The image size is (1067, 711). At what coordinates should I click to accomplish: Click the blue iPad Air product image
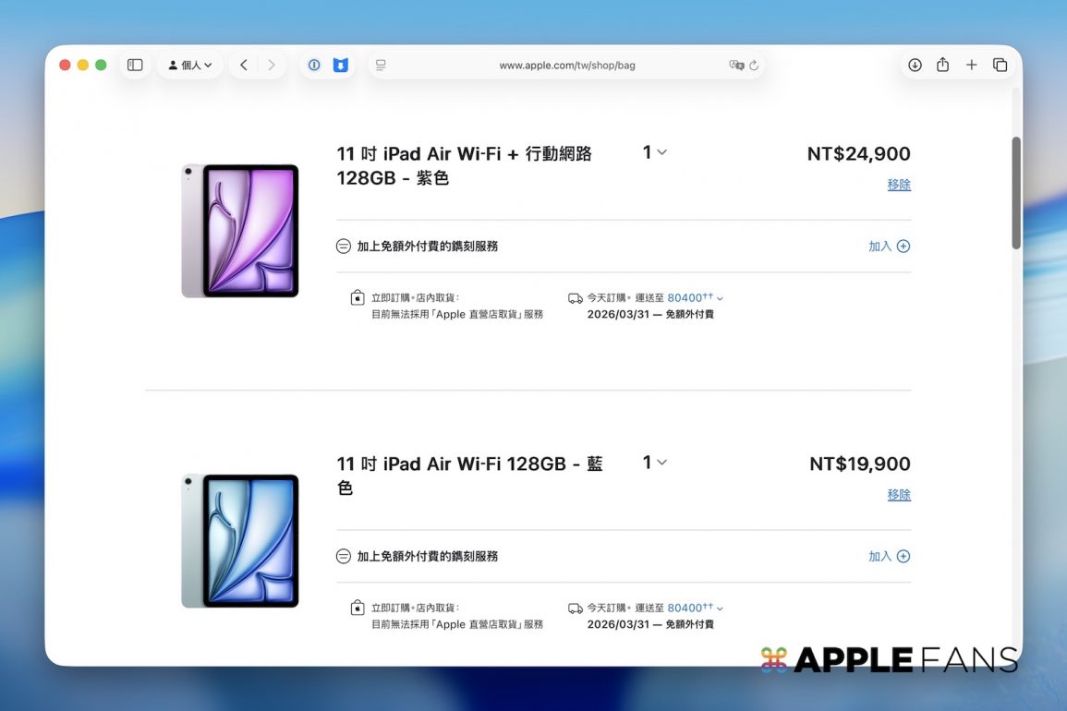coord(240,541)
